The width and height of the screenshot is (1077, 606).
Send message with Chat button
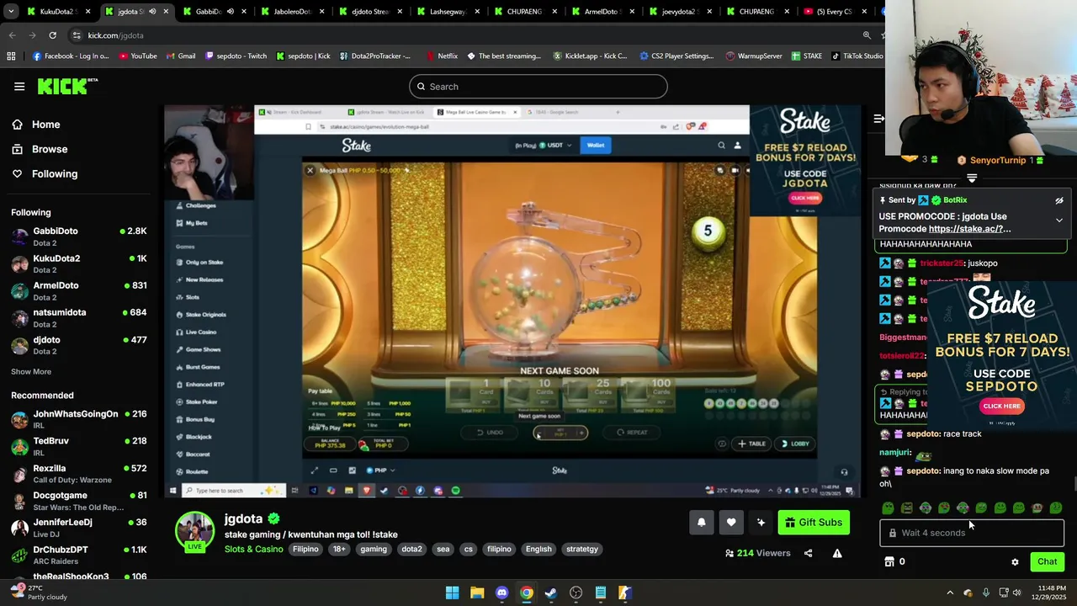[x=1048, y=561]
